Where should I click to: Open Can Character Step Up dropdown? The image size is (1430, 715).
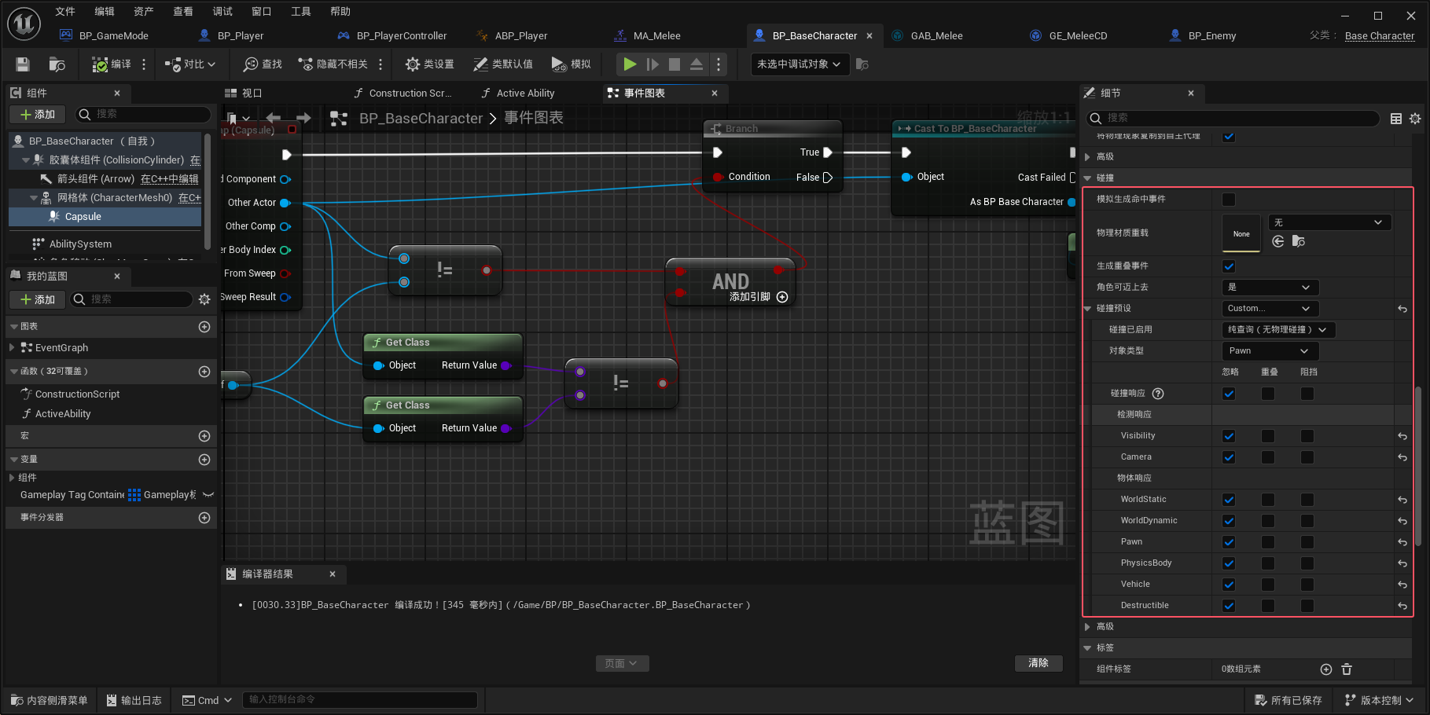click(x=1270, y=288)
